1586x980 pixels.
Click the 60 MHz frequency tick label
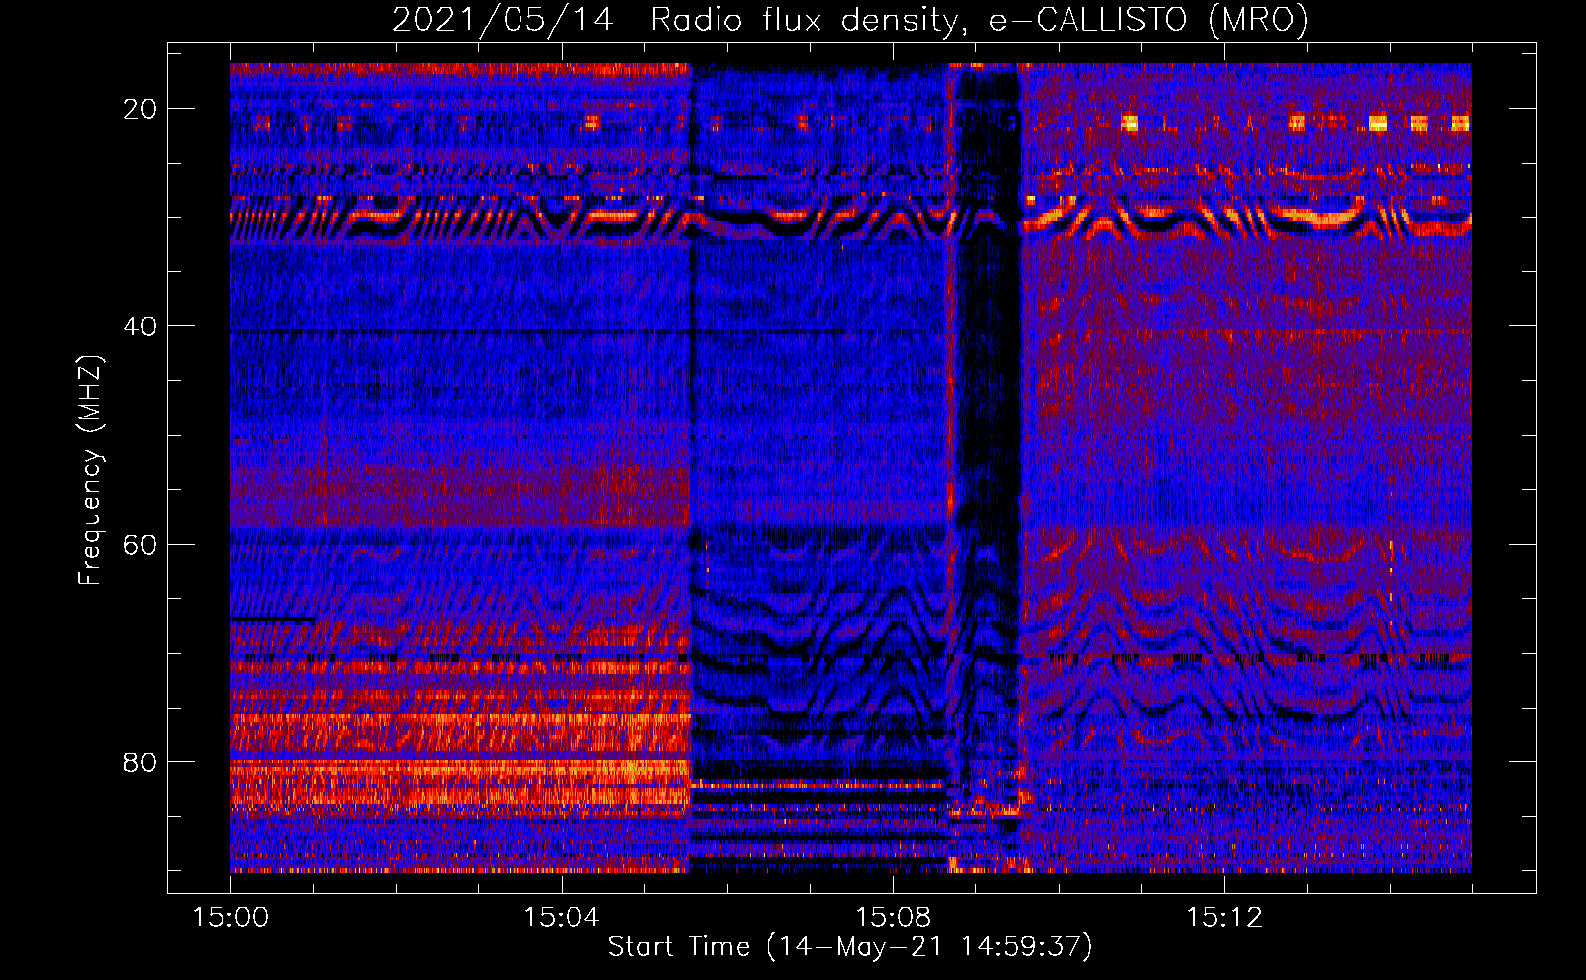[x=140, y=544]
